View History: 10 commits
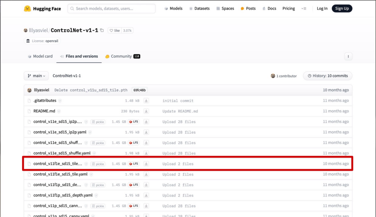The width and height of the screenshot is (376, 217). 328,76
